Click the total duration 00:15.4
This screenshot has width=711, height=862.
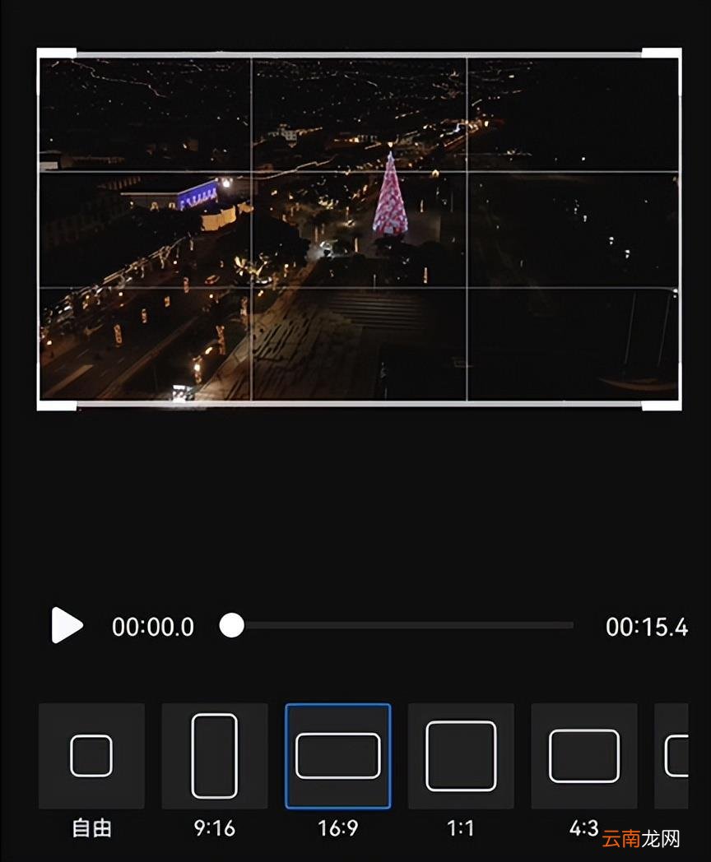pyautogui.click(x=647, y=627)
